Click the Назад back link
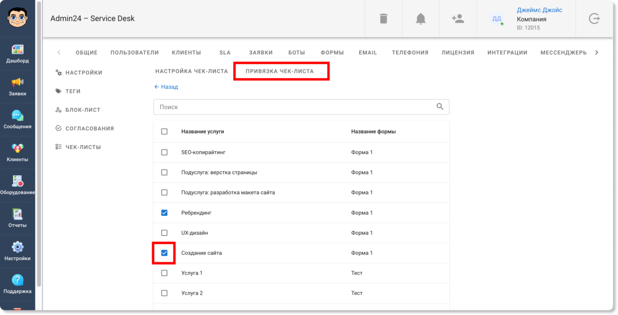The image size is (618, 315). pyautogui.click(x=166, y=87)
